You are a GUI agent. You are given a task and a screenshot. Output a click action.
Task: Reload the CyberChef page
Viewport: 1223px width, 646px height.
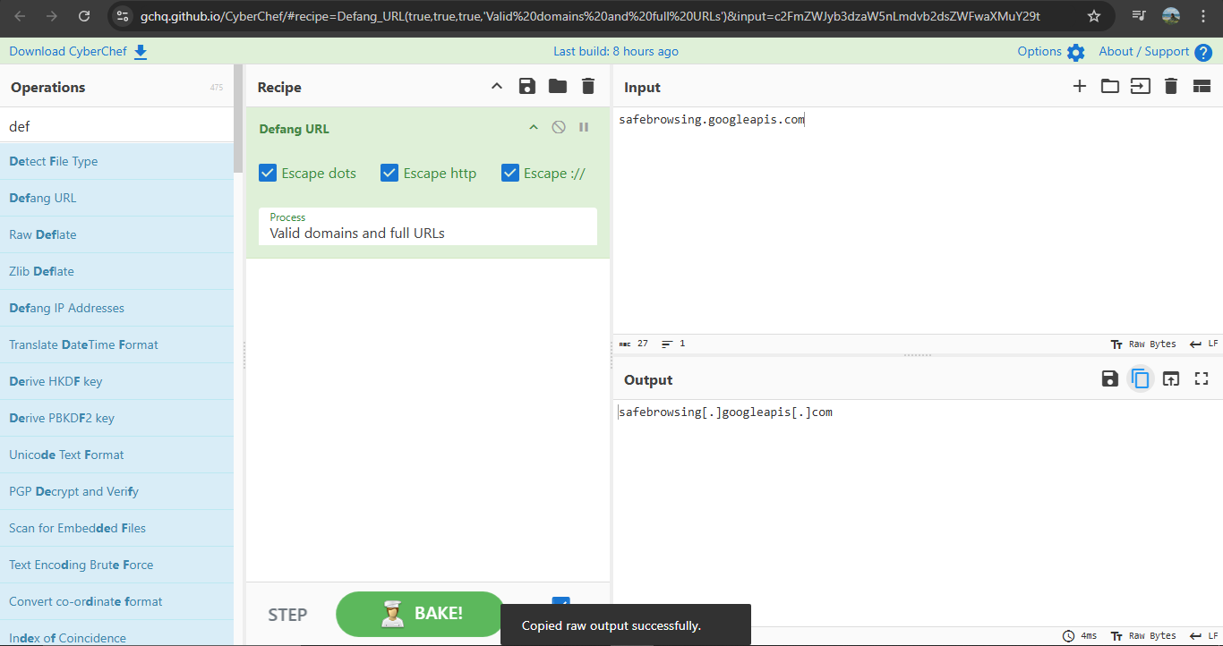pyautogui.click(x=83, y=16)
